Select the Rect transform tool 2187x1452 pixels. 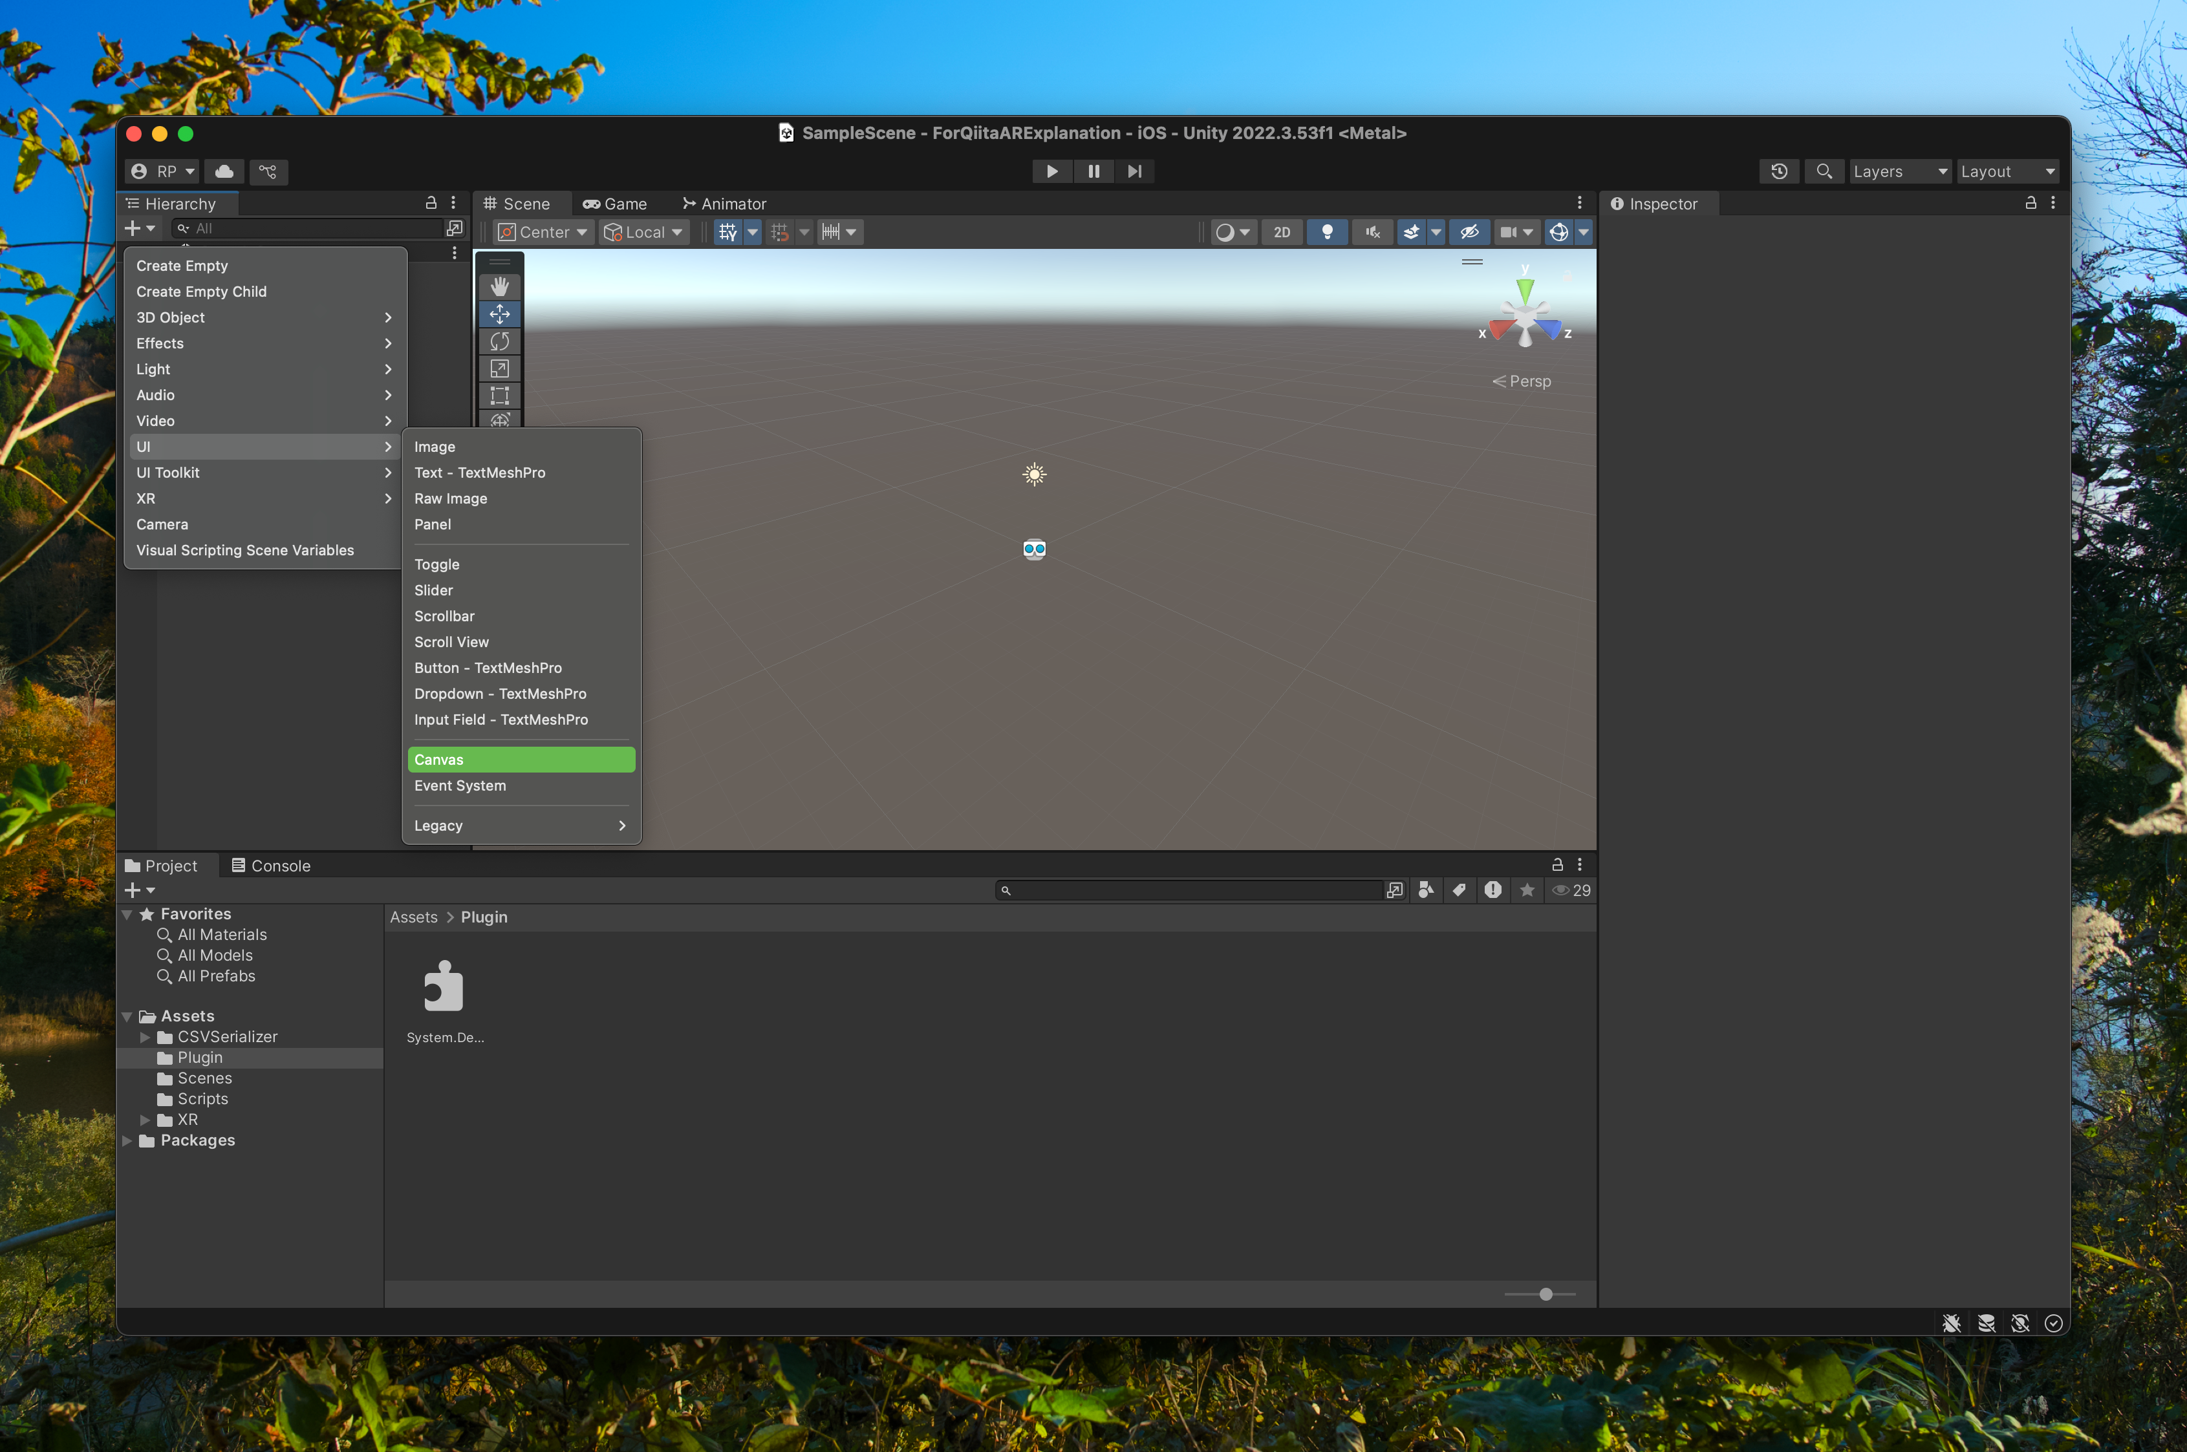(499, 396)
